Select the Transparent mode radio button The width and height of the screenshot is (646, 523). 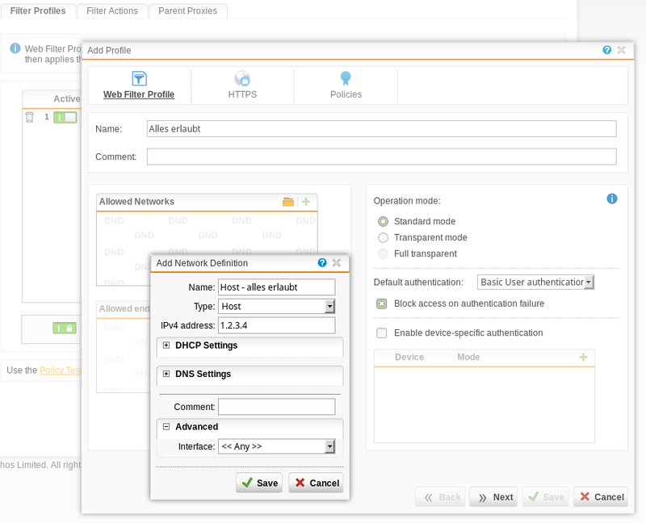click(383, 237)
